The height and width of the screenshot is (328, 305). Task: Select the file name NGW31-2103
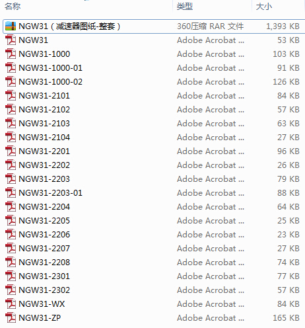44,123
